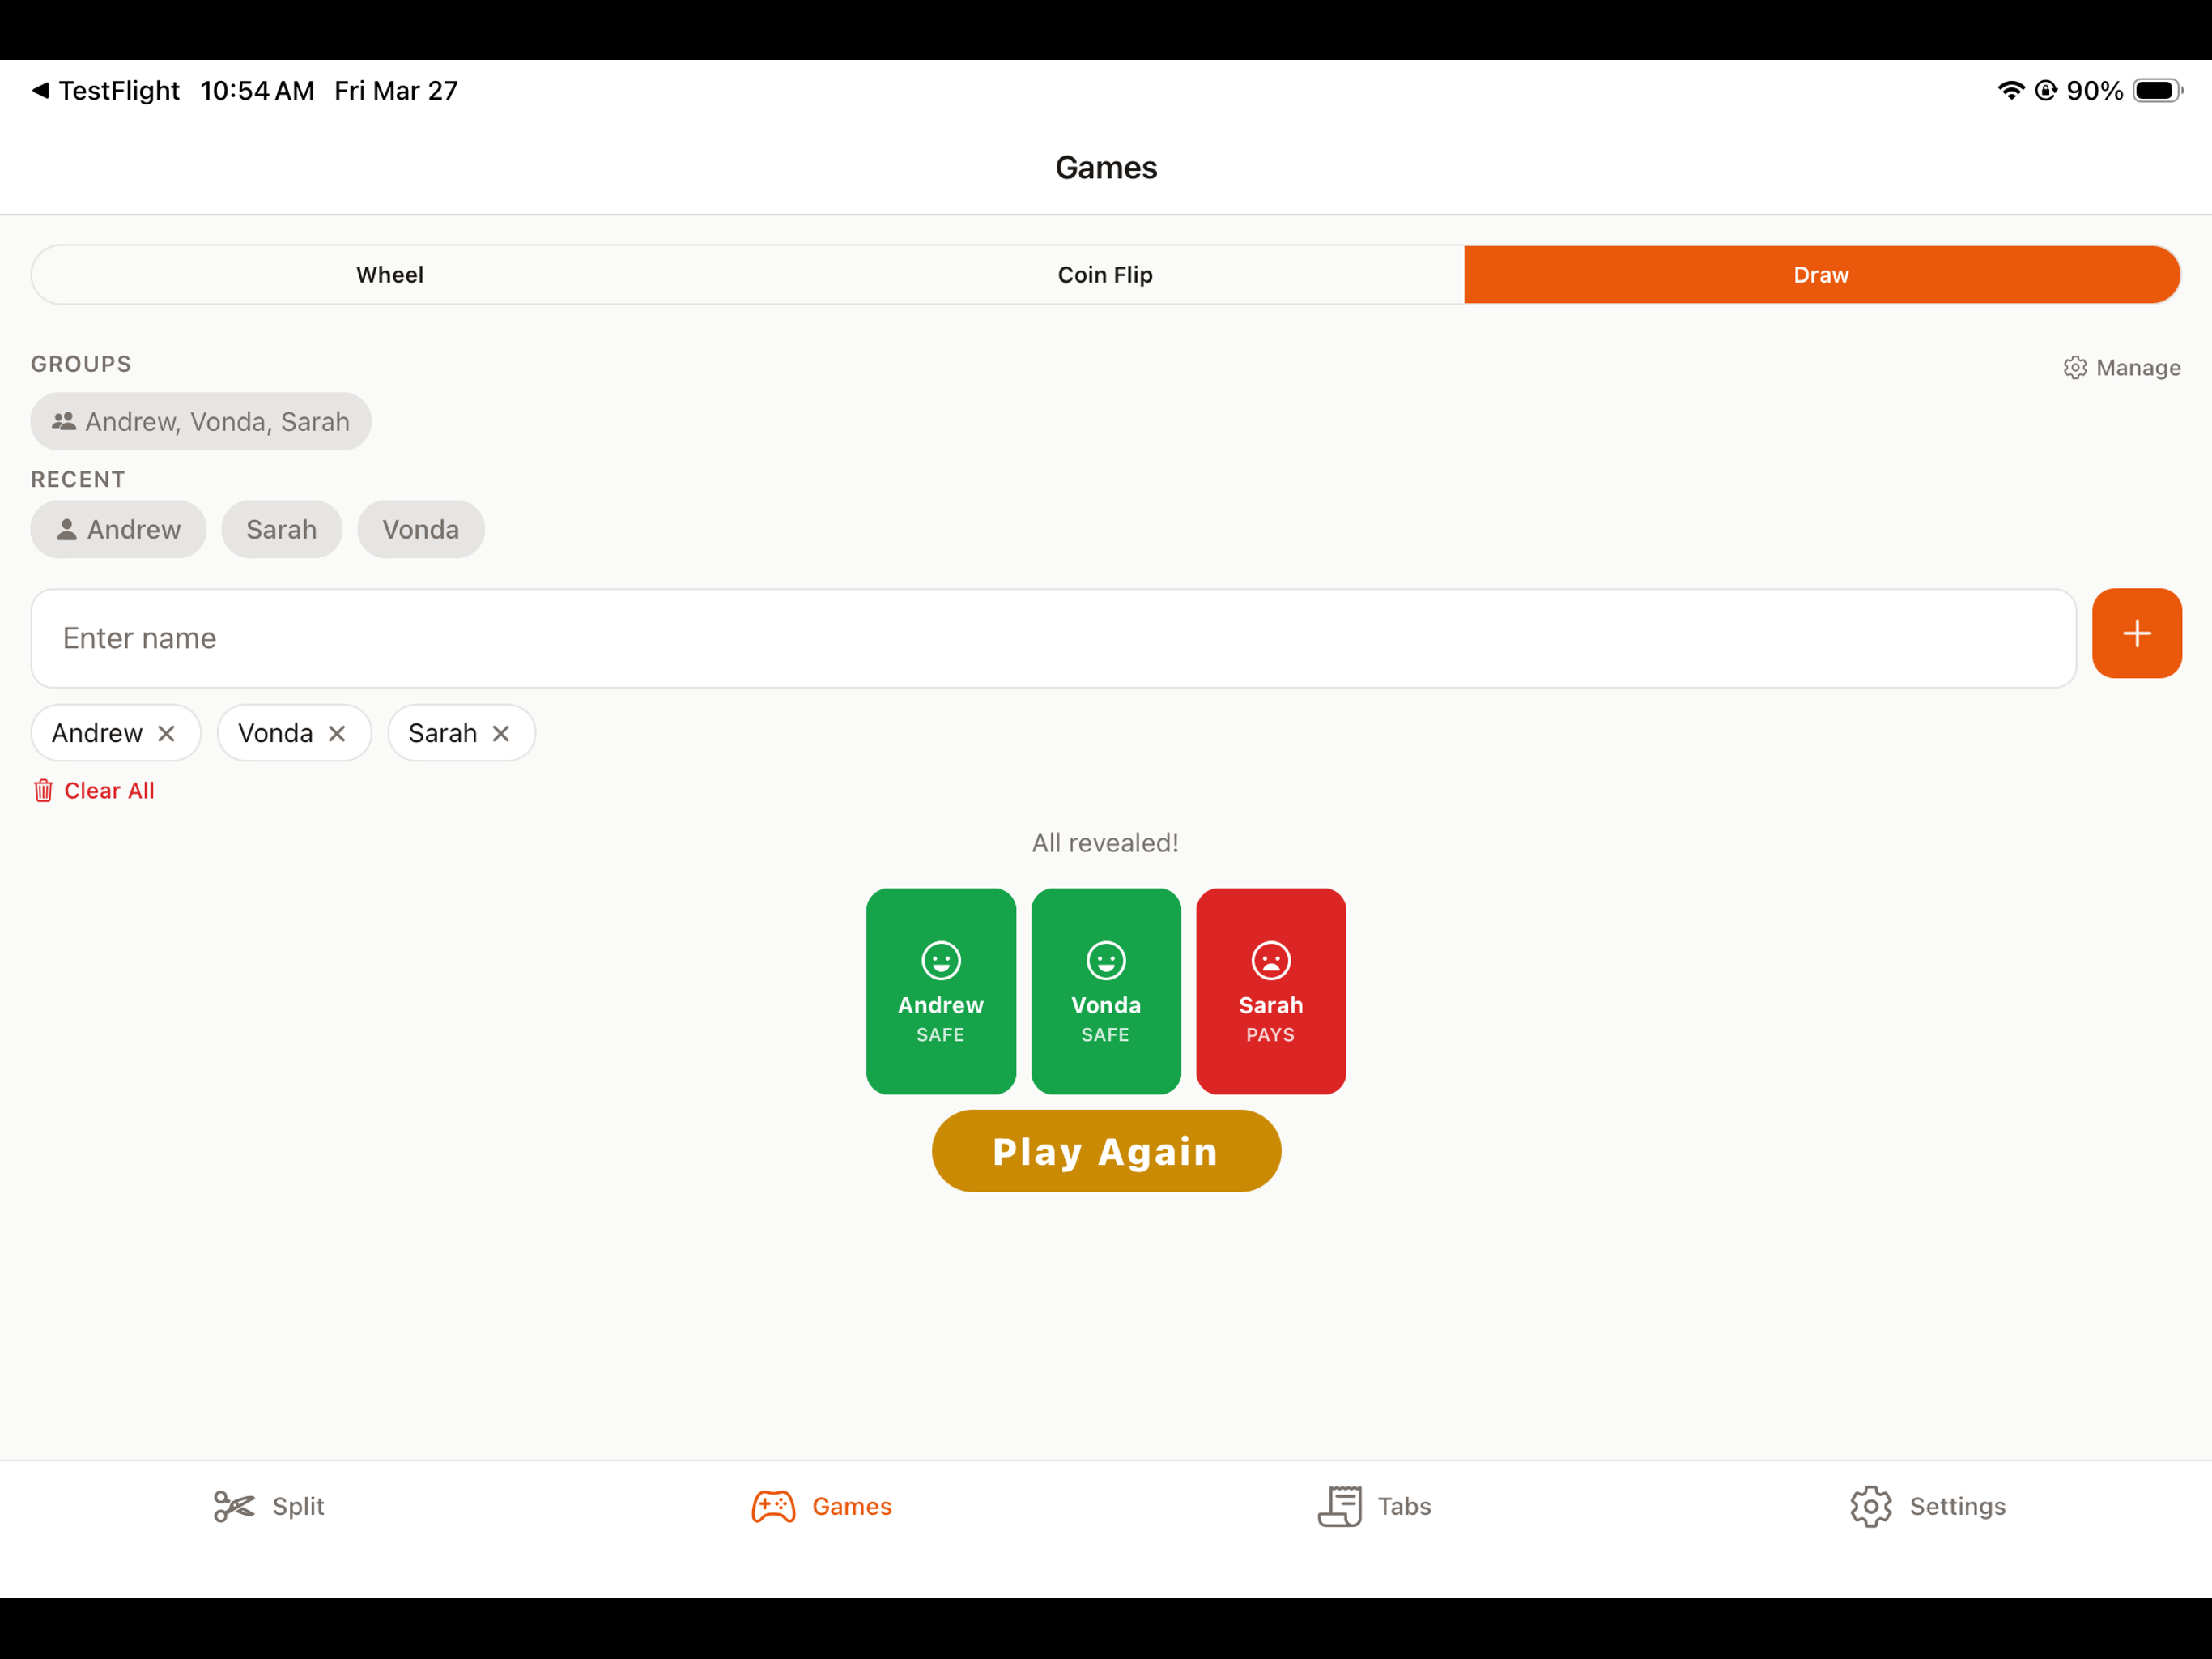Viewport: 2212px width, 1659px height.
Task: Tap Vonda's green SAFE card
Action: (x=1106, y=991)
